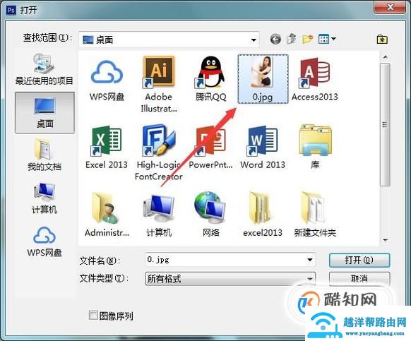The image size is (411, 341).
Task: Go to 桌面 in places sidebar
Action: 44,113
